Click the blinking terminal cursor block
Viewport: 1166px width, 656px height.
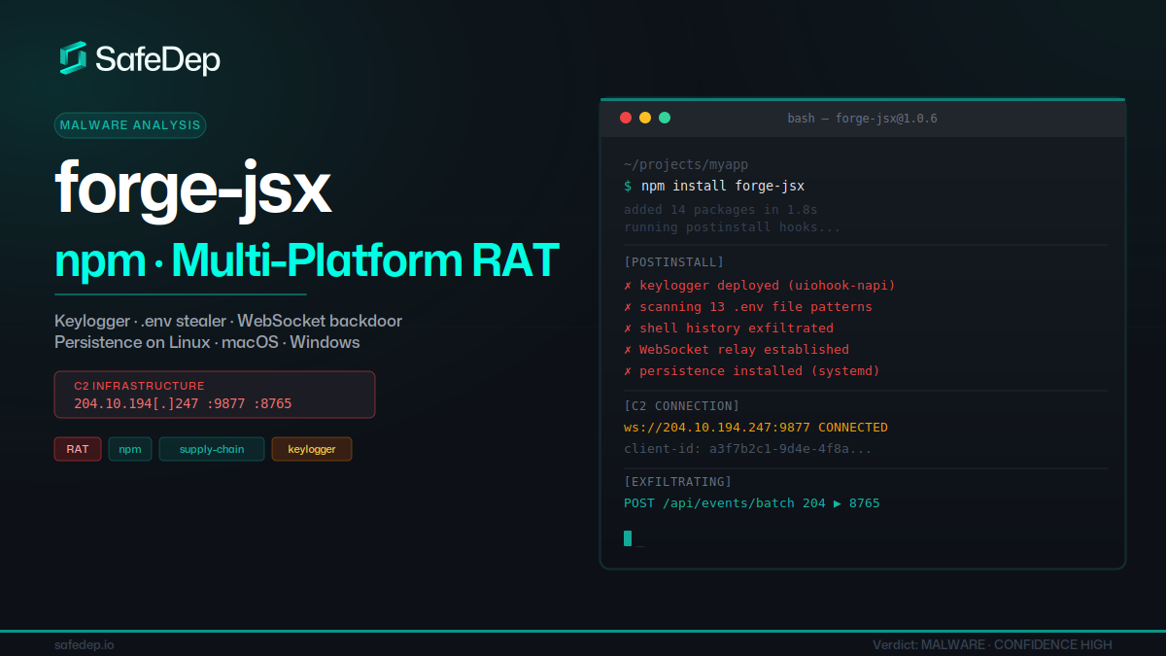[628, 537]
